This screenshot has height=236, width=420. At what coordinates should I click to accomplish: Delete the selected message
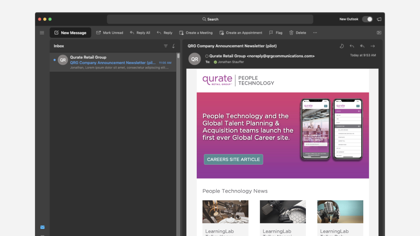click(x=297, y=33)
